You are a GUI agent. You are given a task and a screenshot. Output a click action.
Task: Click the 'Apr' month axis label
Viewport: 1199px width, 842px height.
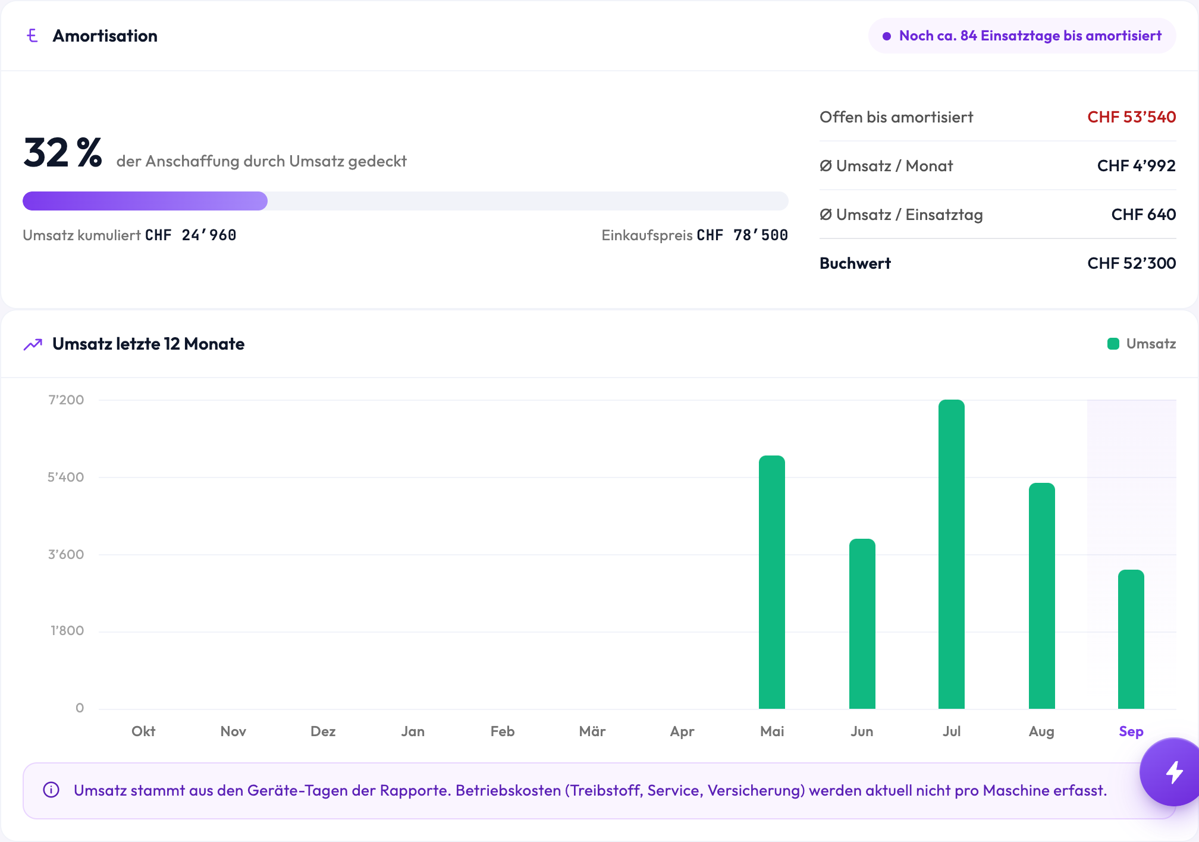[x=682, y=731]
